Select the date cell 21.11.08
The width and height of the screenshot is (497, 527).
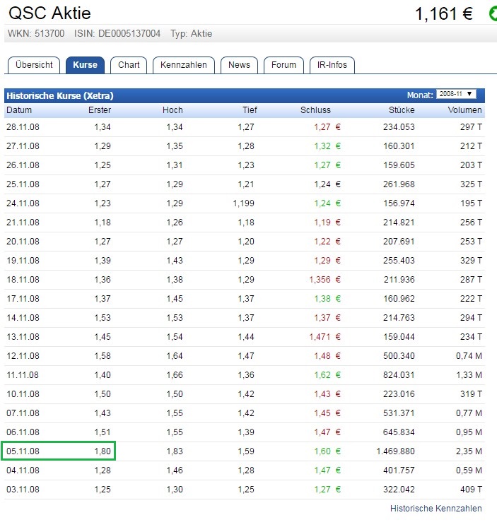coord(23,223)
